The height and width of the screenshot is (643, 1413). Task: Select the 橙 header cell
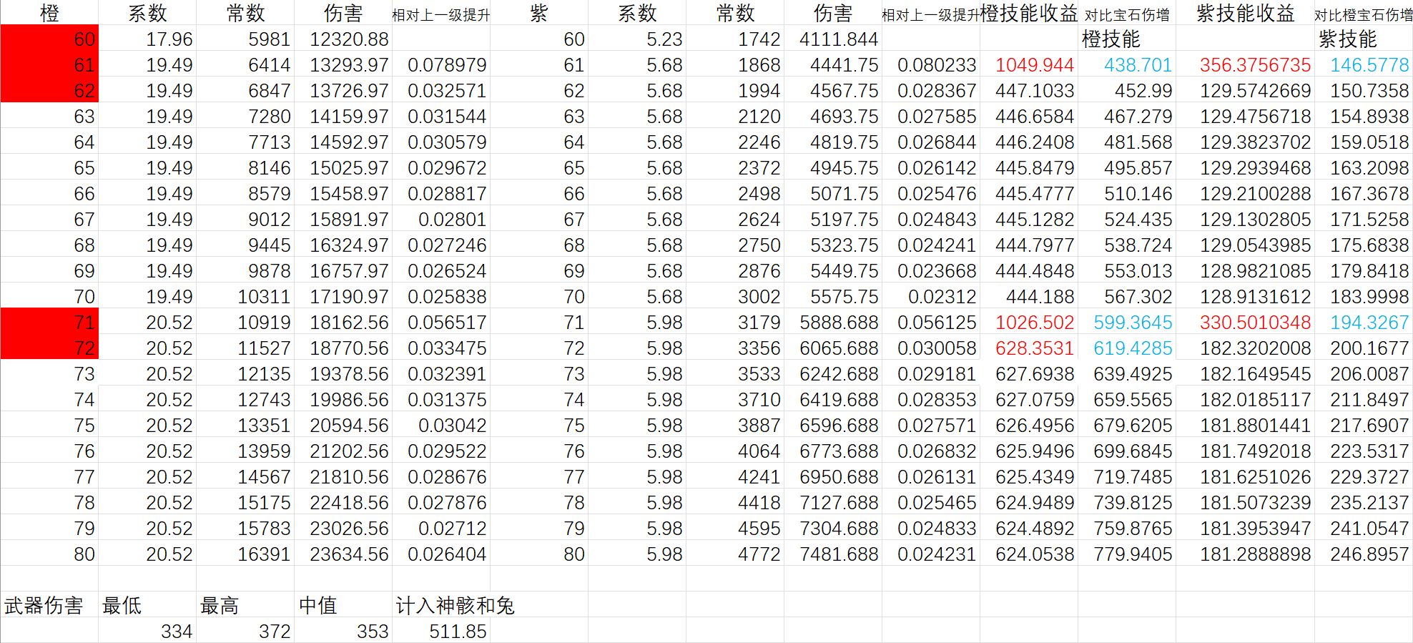(x=49, y=14)
